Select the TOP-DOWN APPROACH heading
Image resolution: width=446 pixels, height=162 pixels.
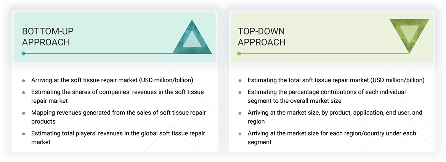[x=262, y=37]
